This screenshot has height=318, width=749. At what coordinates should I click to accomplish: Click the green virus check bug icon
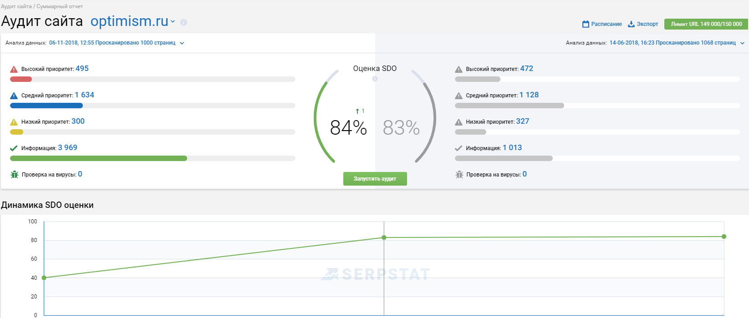click(x=14, y=175)
